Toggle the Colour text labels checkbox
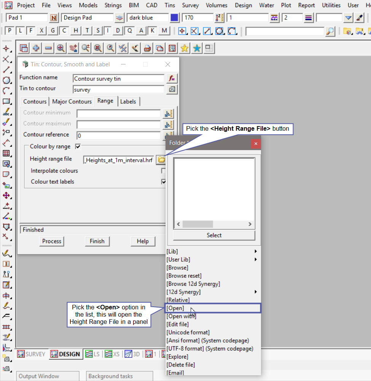The width and height of the screenshot is (371, 381). [164, 182]
